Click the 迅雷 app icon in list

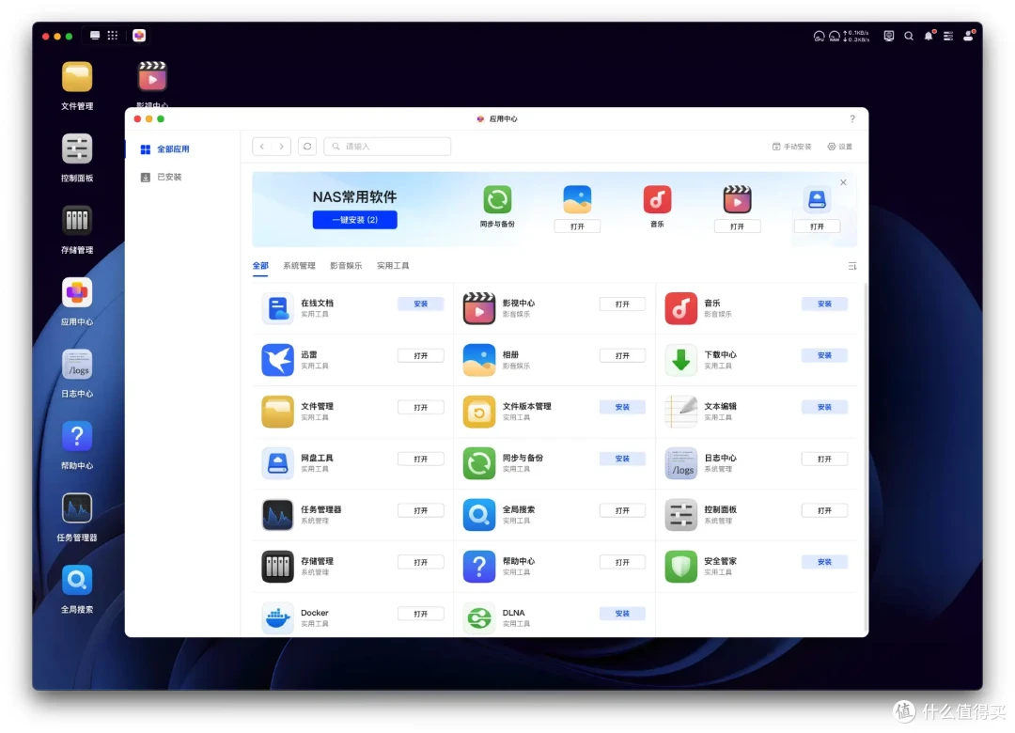point(277,360)
